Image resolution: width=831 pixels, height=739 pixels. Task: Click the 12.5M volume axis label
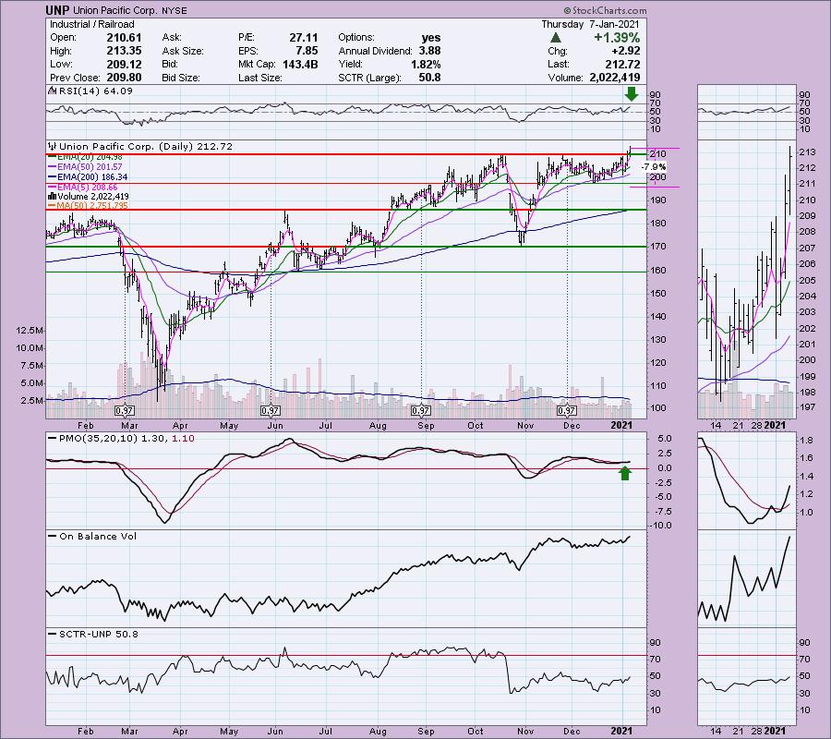(x=30, y=331)
